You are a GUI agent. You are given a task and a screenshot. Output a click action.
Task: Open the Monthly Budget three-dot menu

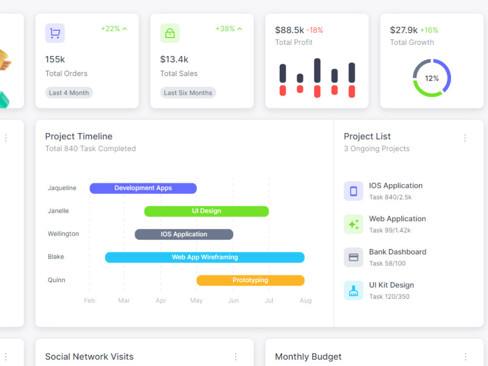465,357
